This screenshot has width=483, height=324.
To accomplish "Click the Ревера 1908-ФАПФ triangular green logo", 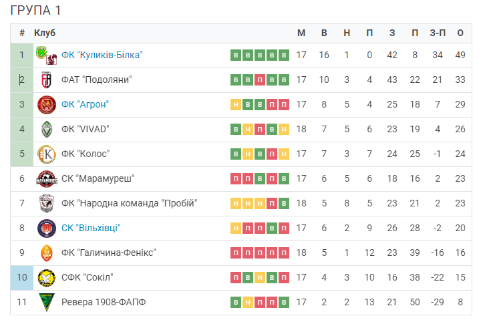I will coord(47,302).
